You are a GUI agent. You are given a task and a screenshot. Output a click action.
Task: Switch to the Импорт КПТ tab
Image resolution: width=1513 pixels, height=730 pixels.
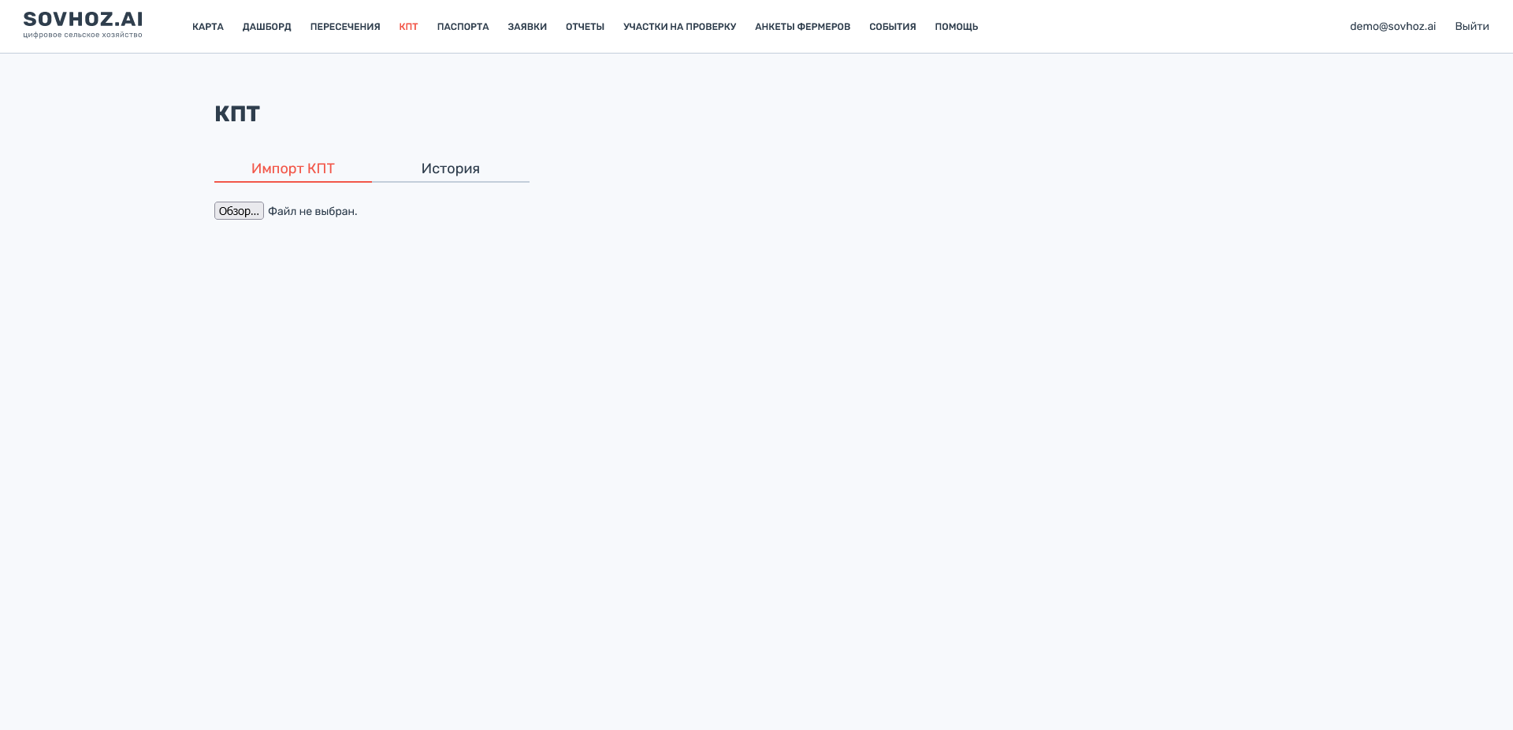293,169
